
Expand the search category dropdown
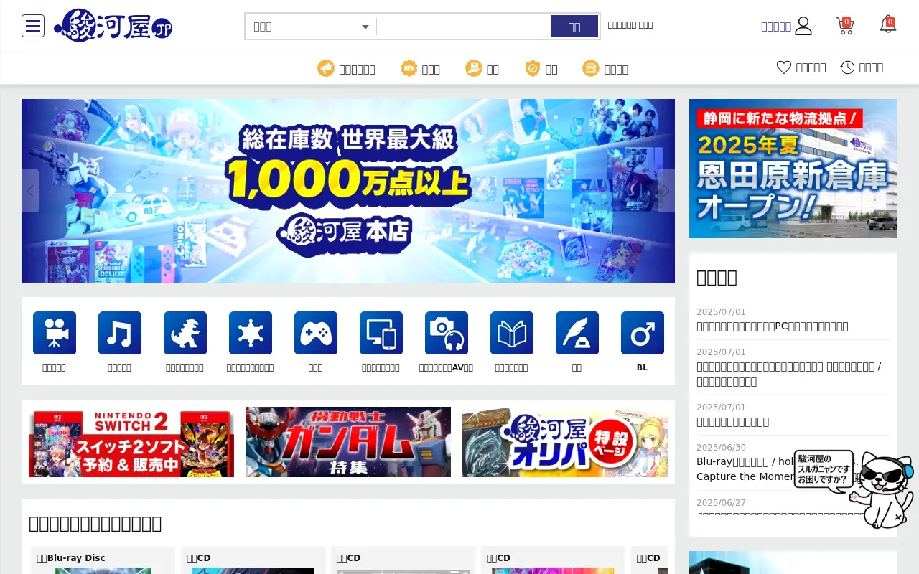coord(311,27)
